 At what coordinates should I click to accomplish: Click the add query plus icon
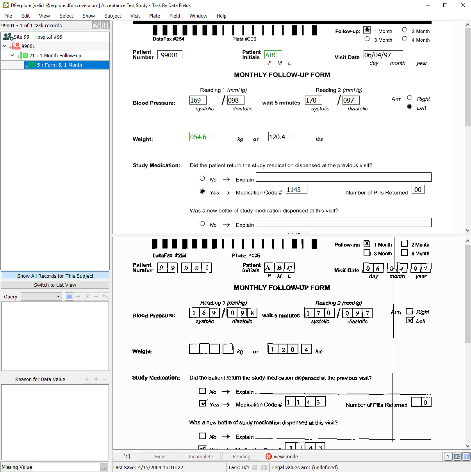tap(78, 296)
